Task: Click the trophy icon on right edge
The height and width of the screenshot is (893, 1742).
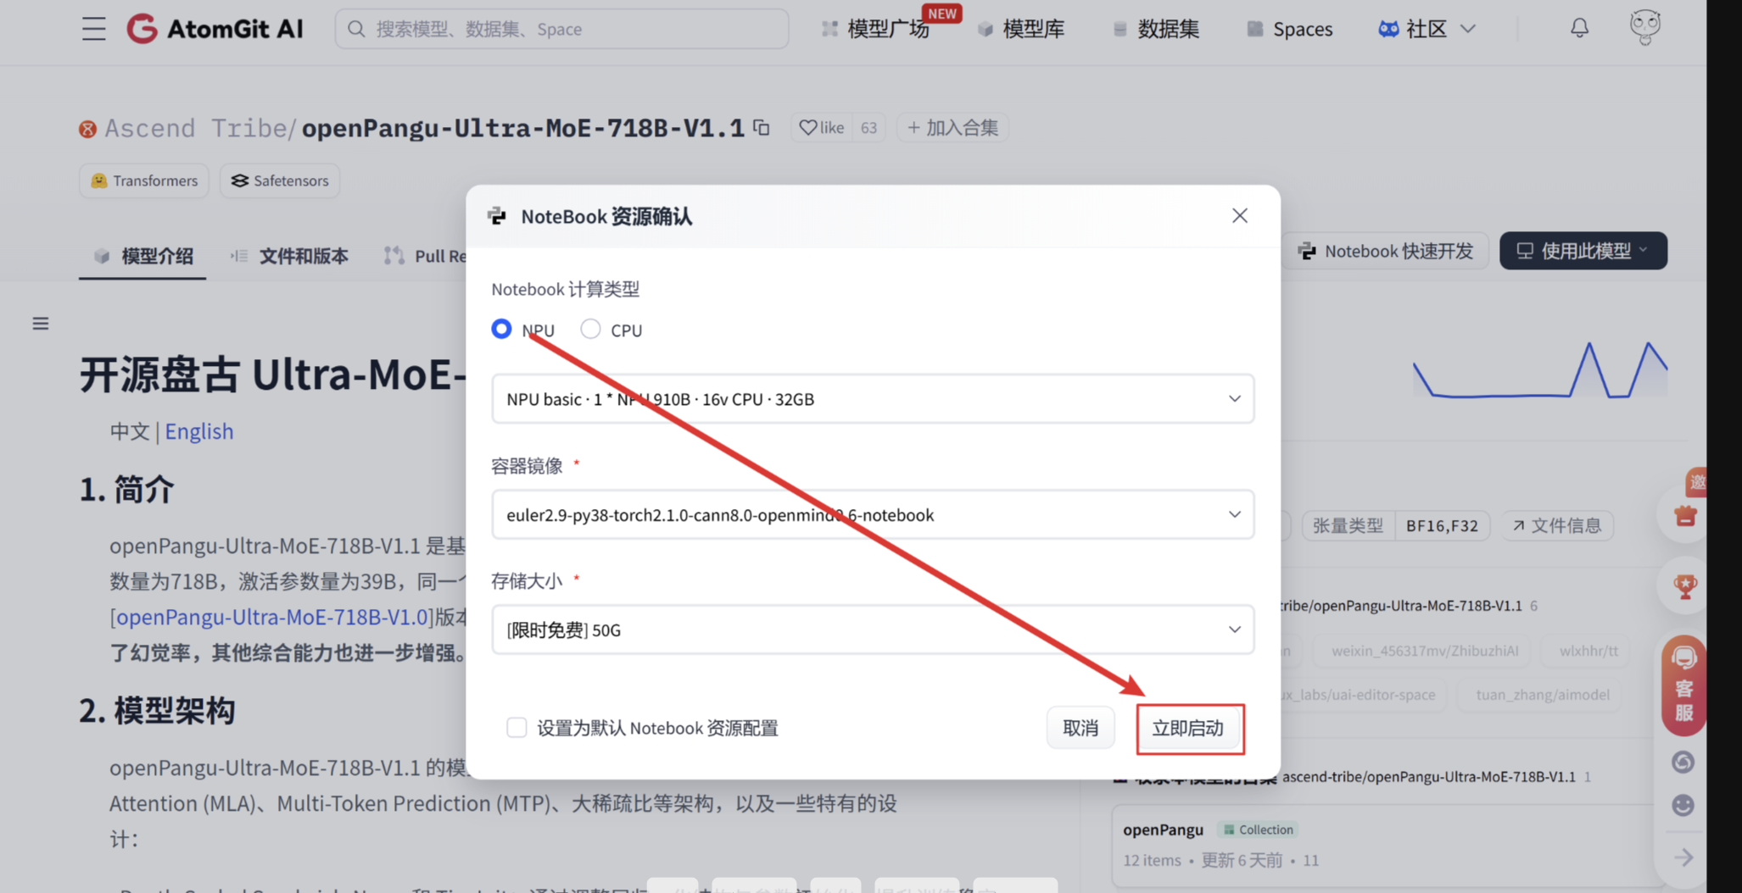Action: tap(1684, 585)
